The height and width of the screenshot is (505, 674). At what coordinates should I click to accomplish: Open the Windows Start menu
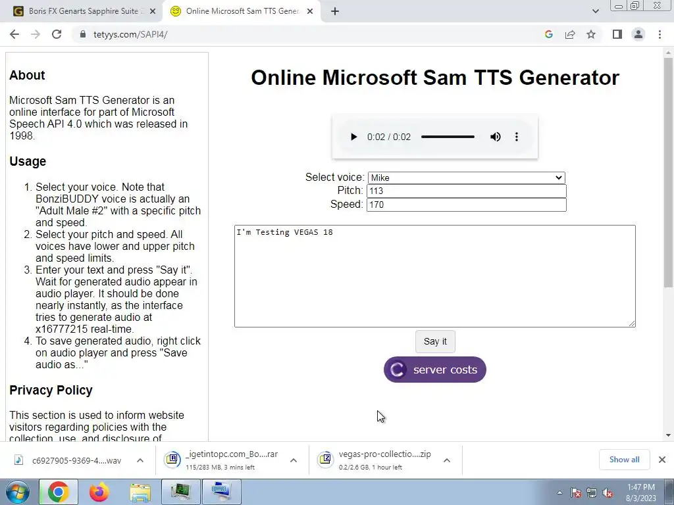[x=17, y=492]
